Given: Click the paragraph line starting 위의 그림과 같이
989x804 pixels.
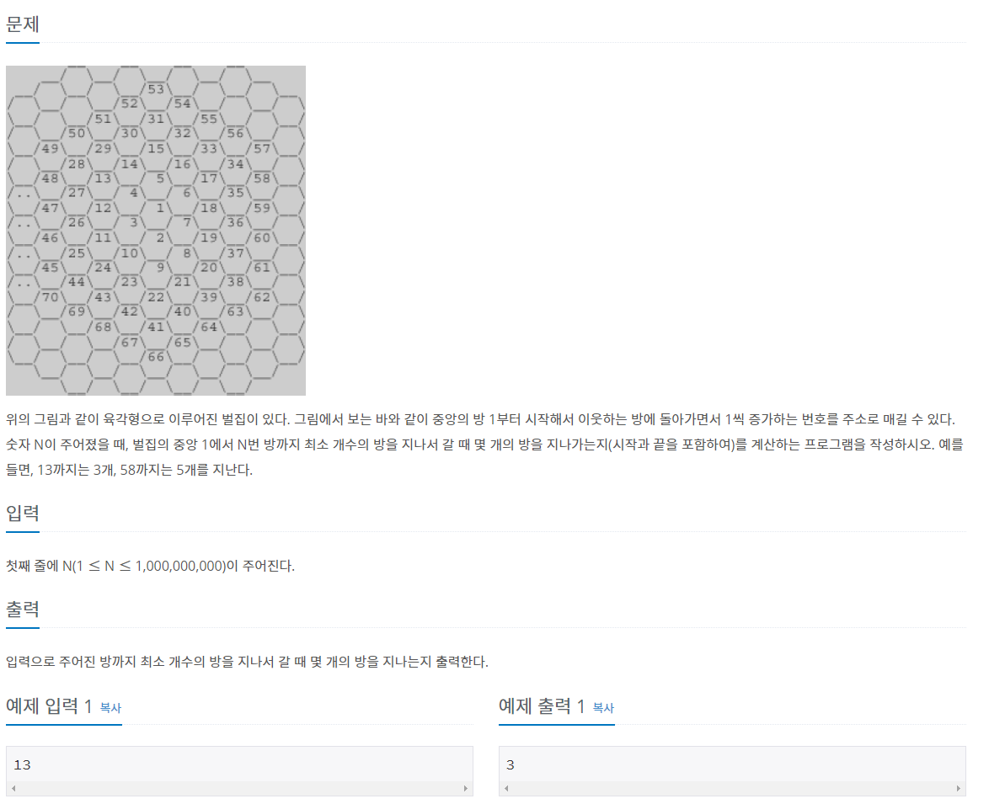Looking at the screenshot, I should [x=481, y=419].
